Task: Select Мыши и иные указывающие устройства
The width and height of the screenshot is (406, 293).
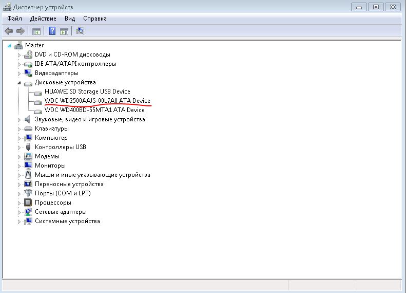Action: [92, 175]
